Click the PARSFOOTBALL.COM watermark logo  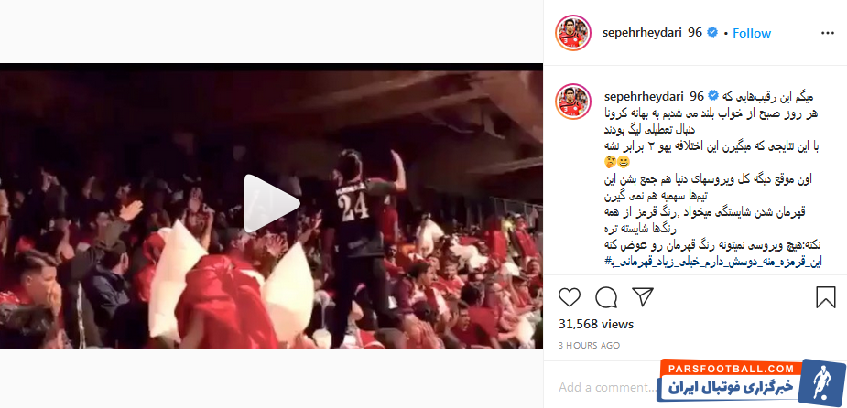click(x=751, y=381)
